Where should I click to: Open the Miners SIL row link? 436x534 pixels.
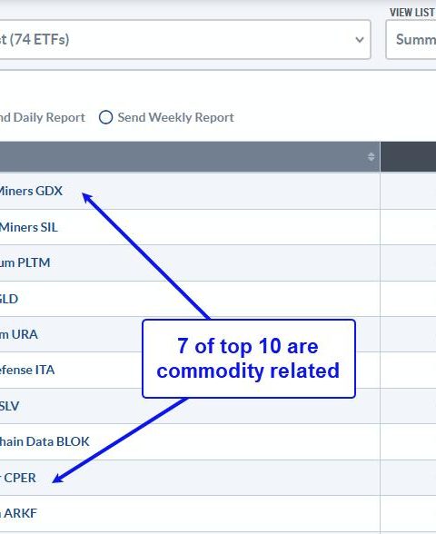(29, 227)
